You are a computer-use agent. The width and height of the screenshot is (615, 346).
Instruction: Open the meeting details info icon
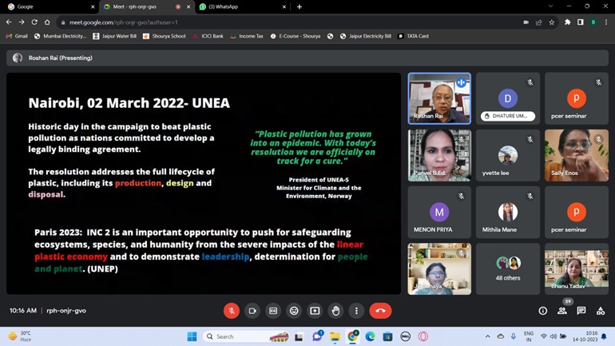click(542, 311)
